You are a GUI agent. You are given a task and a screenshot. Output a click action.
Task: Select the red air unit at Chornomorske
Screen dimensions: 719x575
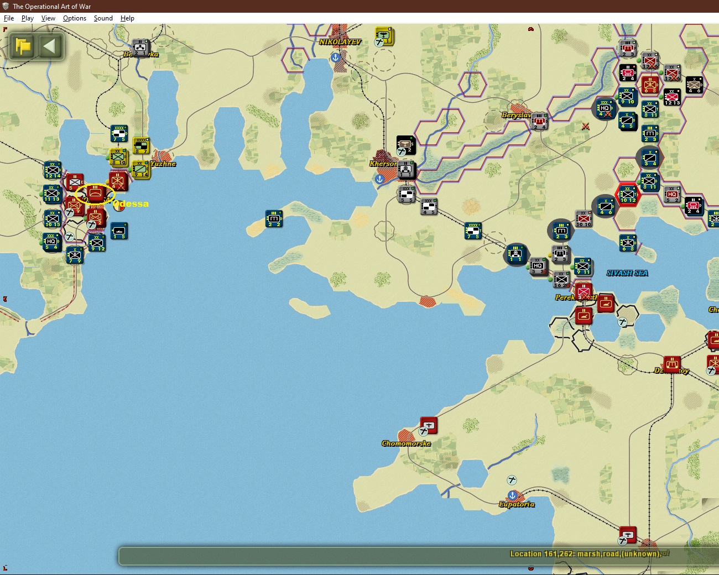[429, 425]
